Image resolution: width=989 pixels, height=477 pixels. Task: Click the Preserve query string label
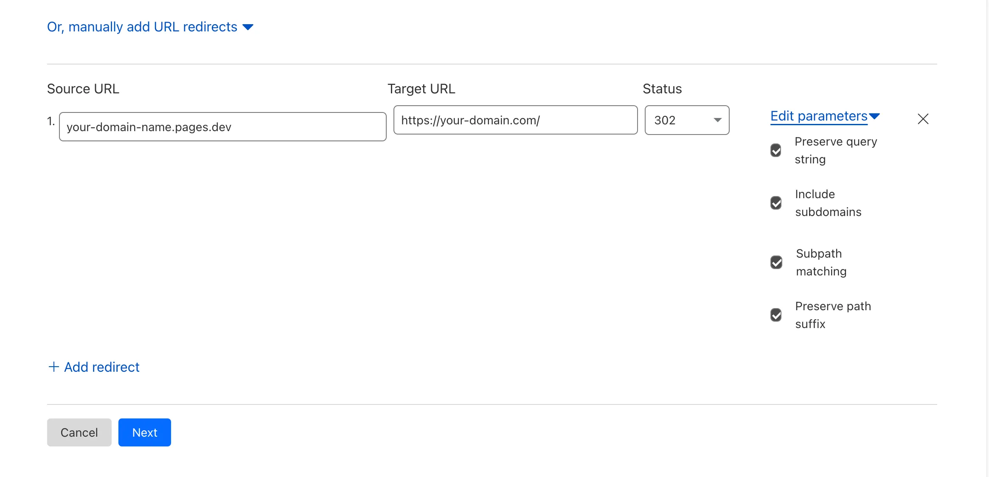pos(835,150)
